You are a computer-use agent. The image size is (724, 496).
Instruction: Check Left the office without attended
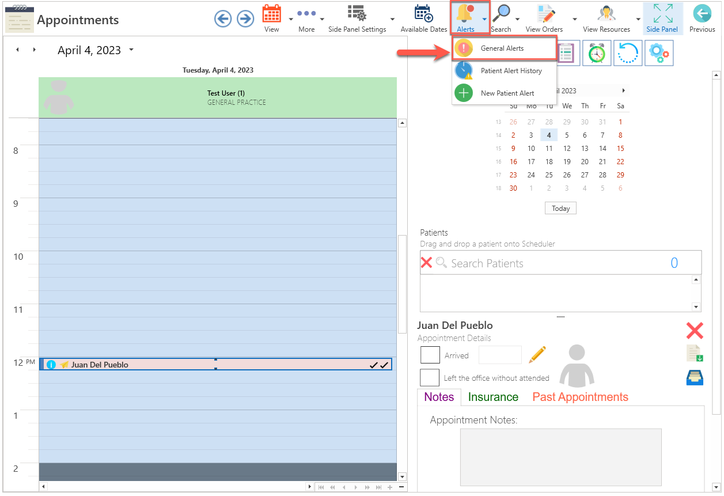430,377
